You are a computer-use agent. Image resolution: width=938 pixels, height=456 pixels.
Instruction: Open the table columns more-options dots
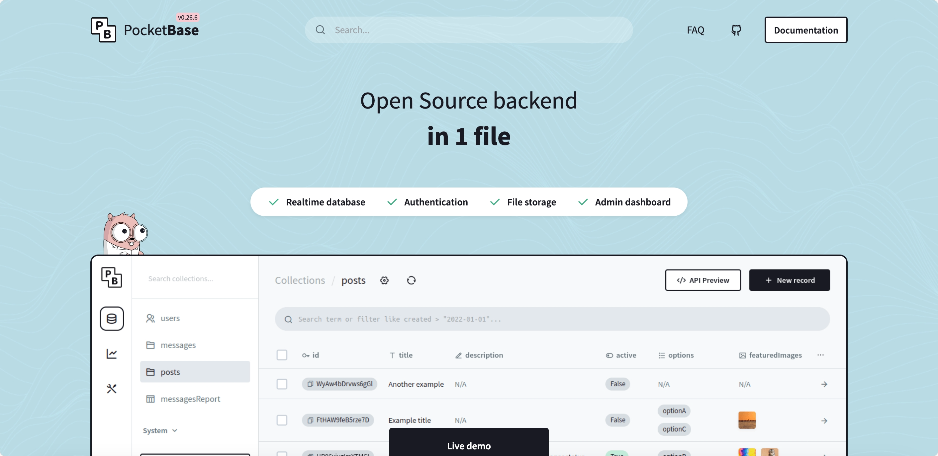pos(820,355)
